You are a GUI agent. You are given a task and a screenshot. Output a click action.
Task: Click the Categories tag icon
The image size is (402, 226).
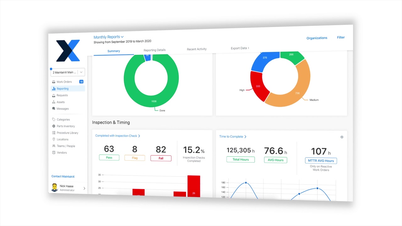click(x=54, y=120)
